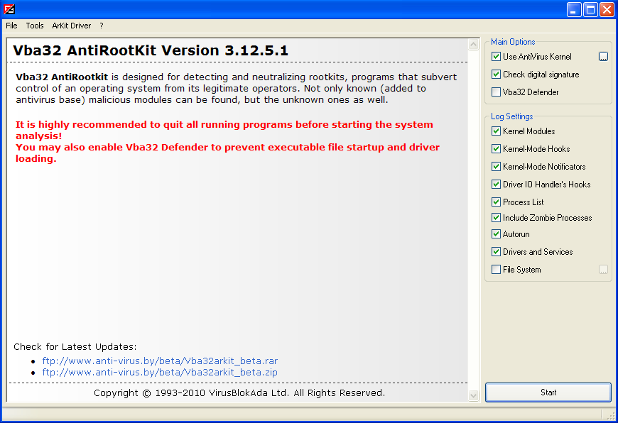Click the red 'highly recommended to quit' warning

[224, 130]
